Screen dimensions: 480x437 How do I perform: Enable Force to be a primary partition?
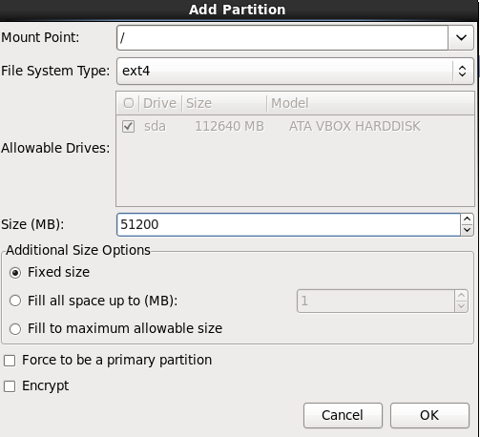(x=10, y=361)
